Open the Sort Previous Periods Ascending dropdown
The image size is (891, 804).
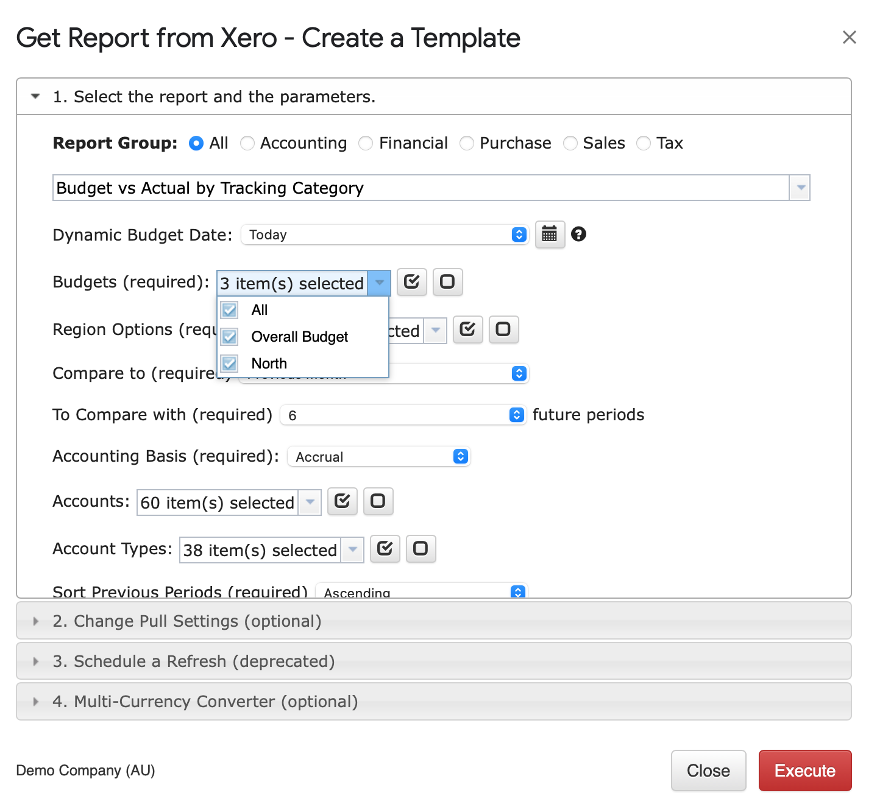click(x=421, y=591)
